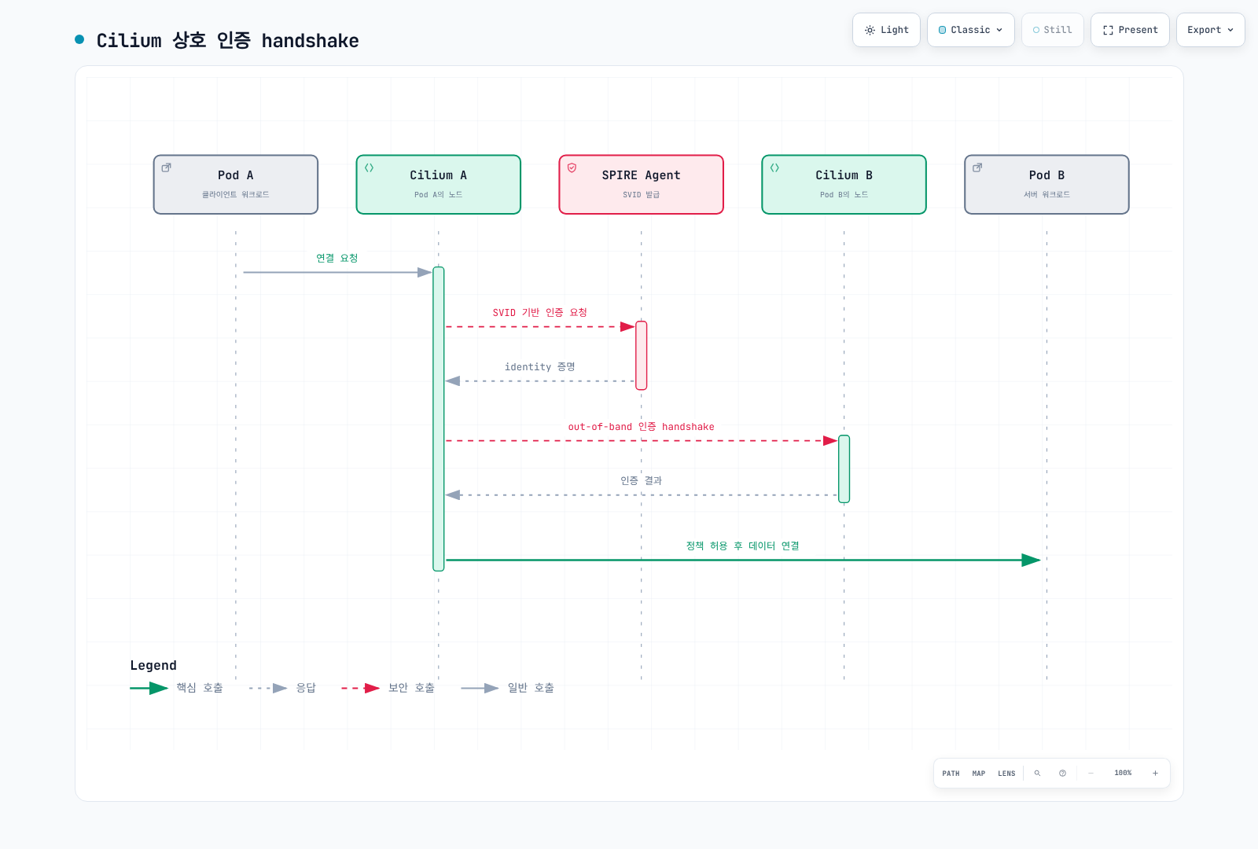1258x849 pixels.
Task: Click the '정책 허용 후 데이터 연결' label
Action: pos(743,546)
